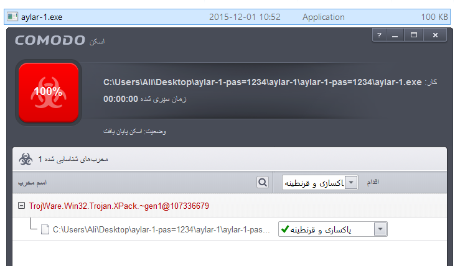
Task: Click the red biohazard 100% scan status icon
Action: [x=49, y=93]
